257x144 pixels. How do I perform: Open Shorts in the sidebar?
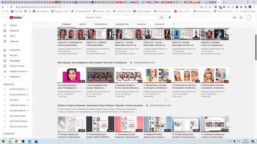12,36
